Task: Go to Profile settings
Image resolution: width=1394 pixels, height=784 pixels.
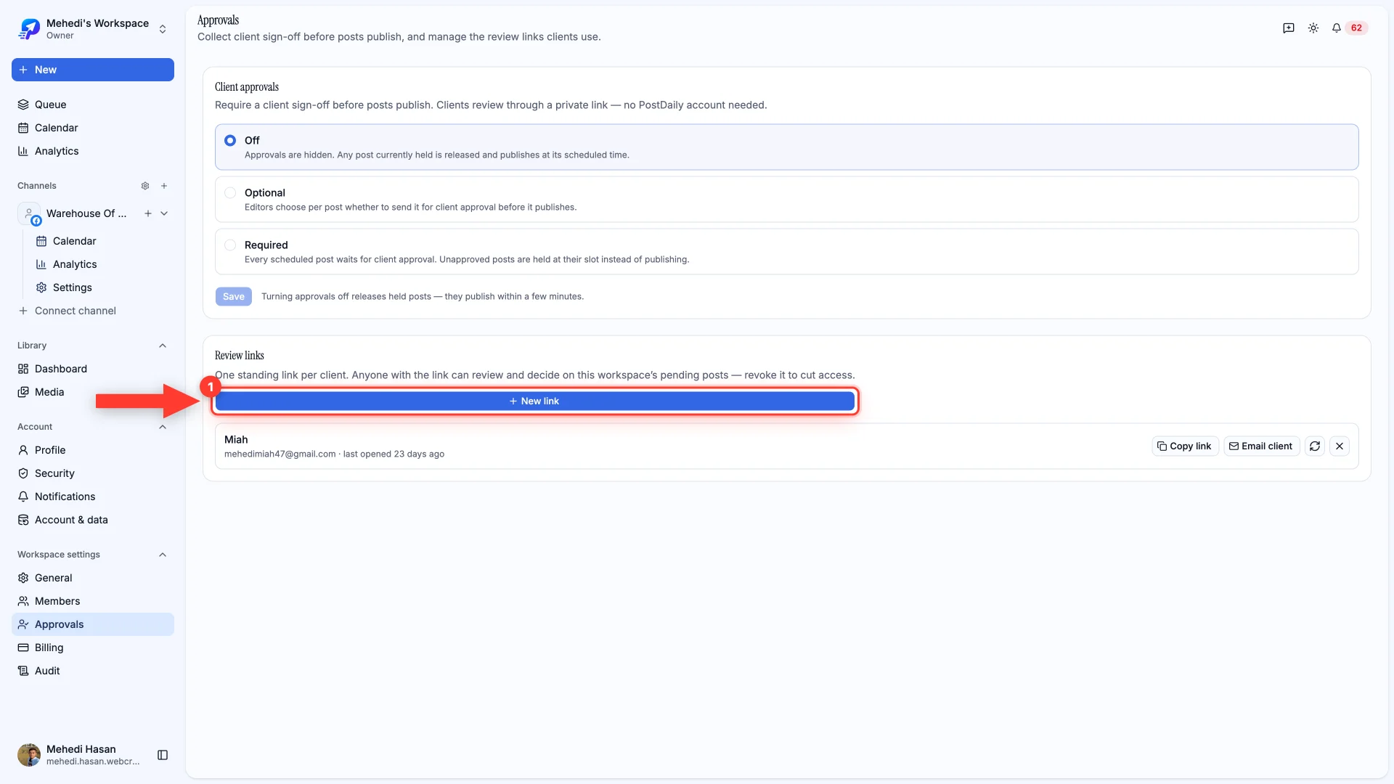Action: tap(93, 450)
